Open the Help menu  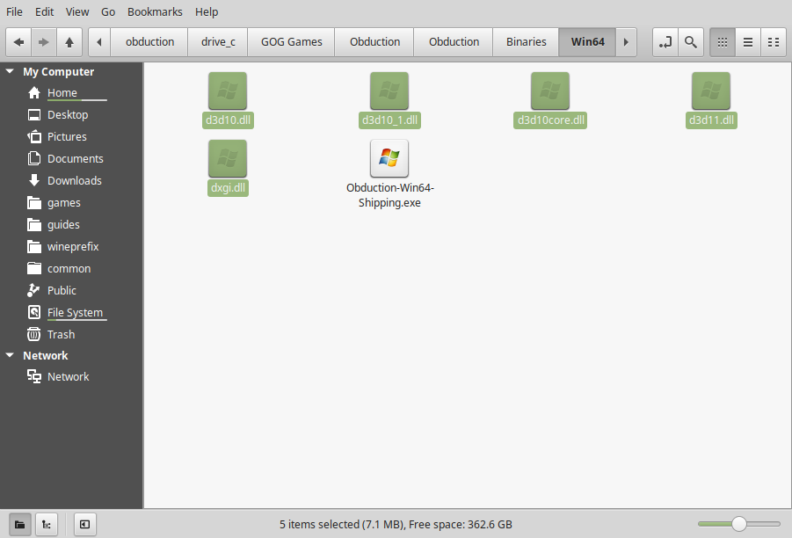click(207, 11)
